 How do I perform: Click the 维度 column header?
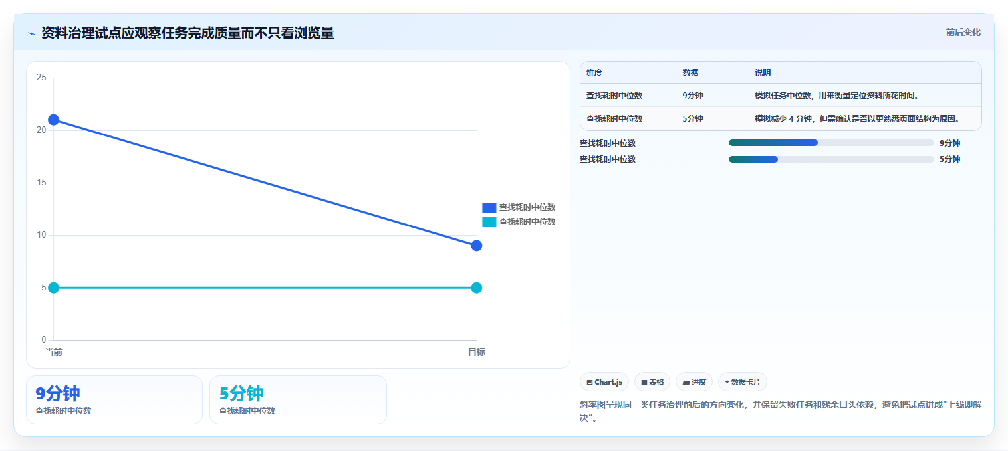coord(594,73)
